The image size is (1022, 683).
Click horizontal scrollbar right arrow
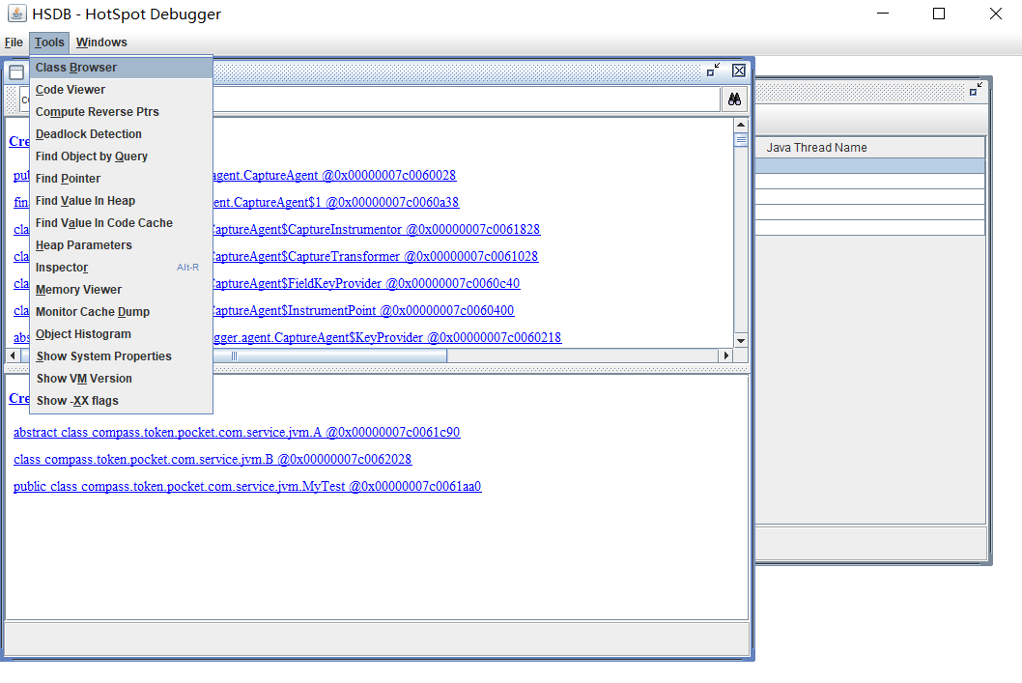click(x=726, y=356)
